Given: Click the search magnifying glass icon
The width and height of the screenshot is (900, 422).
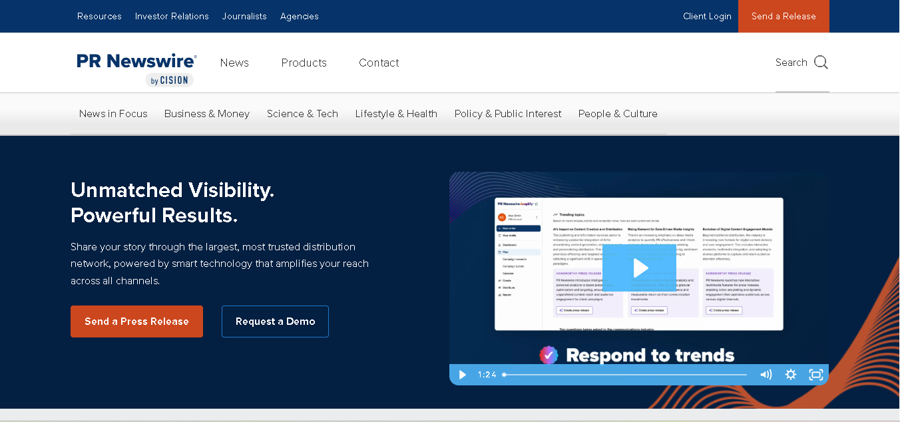Looking at the screenshot, I should point(821,63).
